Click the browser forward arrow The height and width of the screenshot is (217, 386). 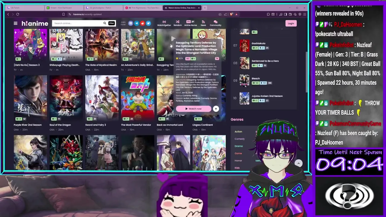click(x=13, y=14)
